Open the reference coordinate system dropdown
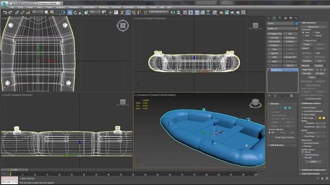 coord(95,12)
